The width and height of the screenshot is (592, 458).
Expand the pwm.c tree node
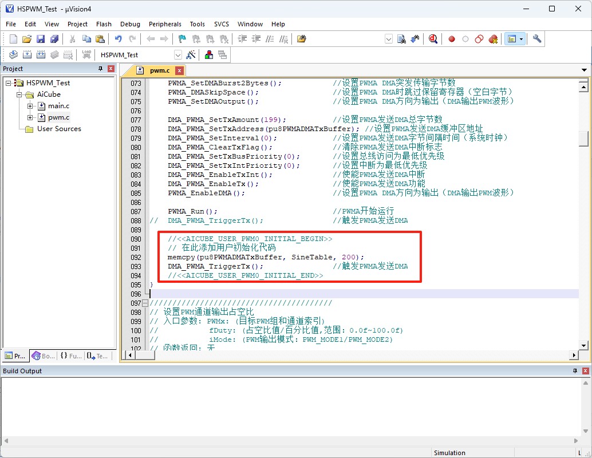pos(30,118)
